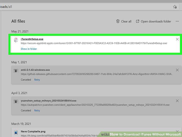This screenshot has height=137, width=182.
Task: Remove anki-2.1.43-windows.exe entry with X
Action: click(x=177, y=70)
